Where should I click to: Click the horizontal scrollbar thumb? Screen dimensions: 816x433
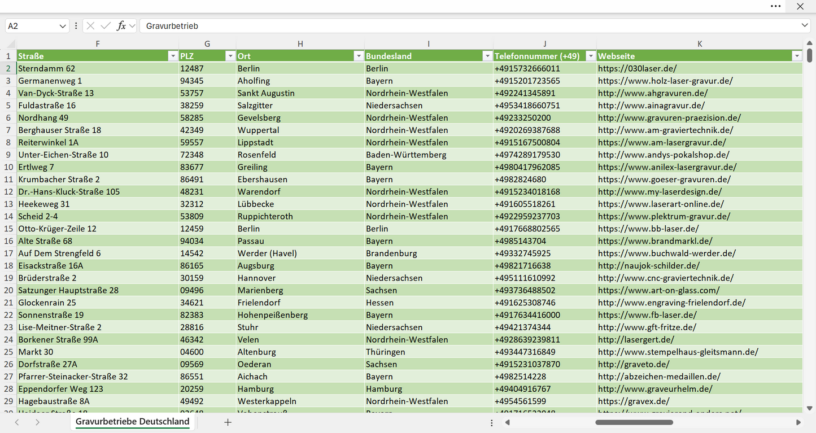coord(633,422)
